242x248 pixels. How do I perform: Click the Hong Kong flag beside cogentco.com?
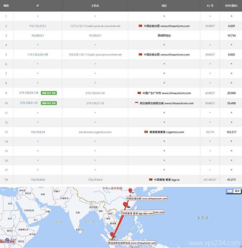click(x=146, y=132)
